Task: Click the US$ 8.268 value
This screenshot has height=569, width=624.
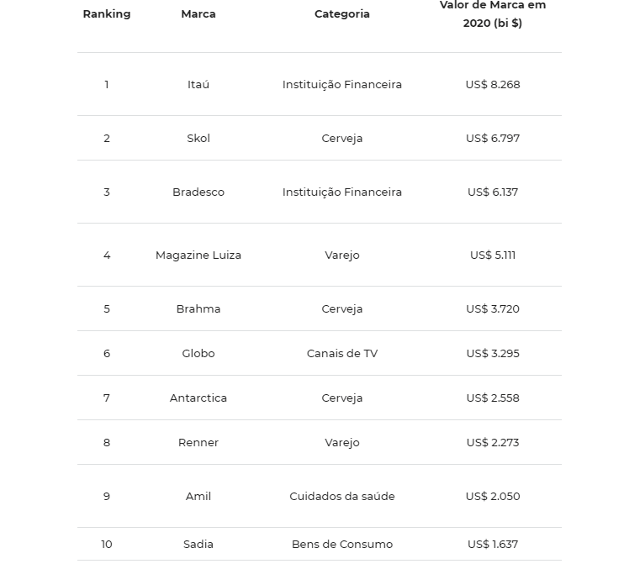Action: [x=493, y=84]
